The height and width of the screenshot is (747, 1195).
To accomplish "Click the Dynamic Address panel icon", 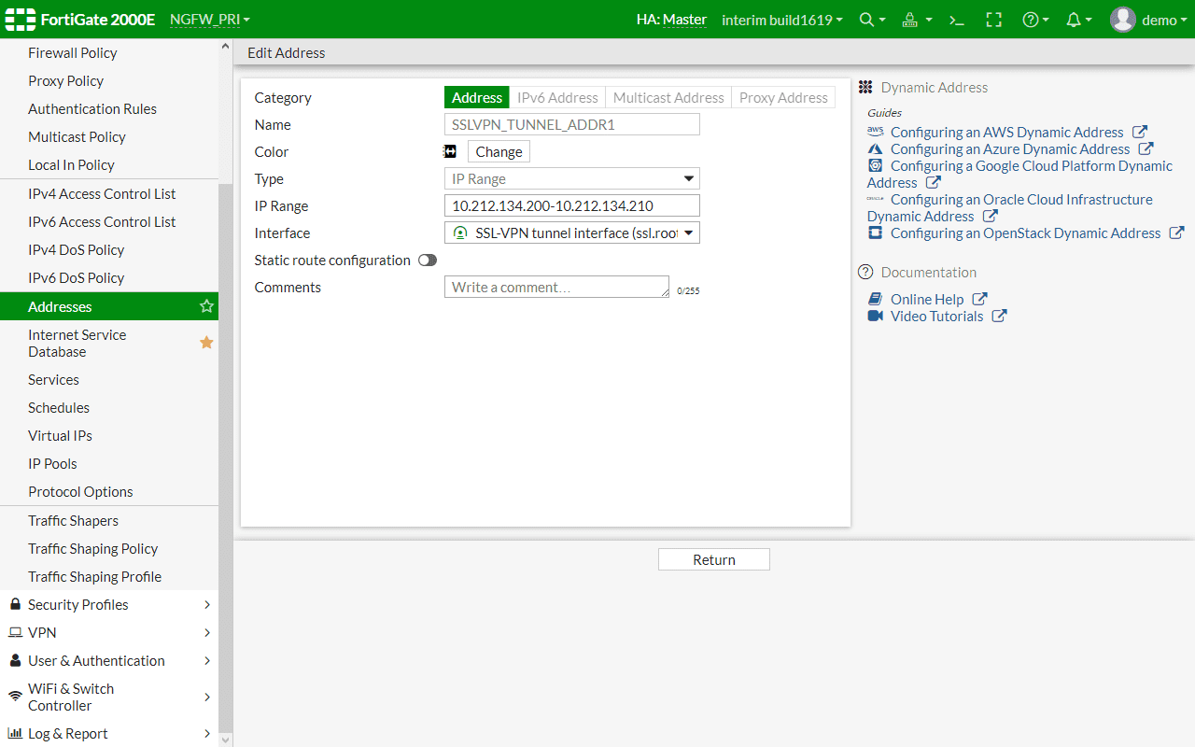I will (865, 87).
